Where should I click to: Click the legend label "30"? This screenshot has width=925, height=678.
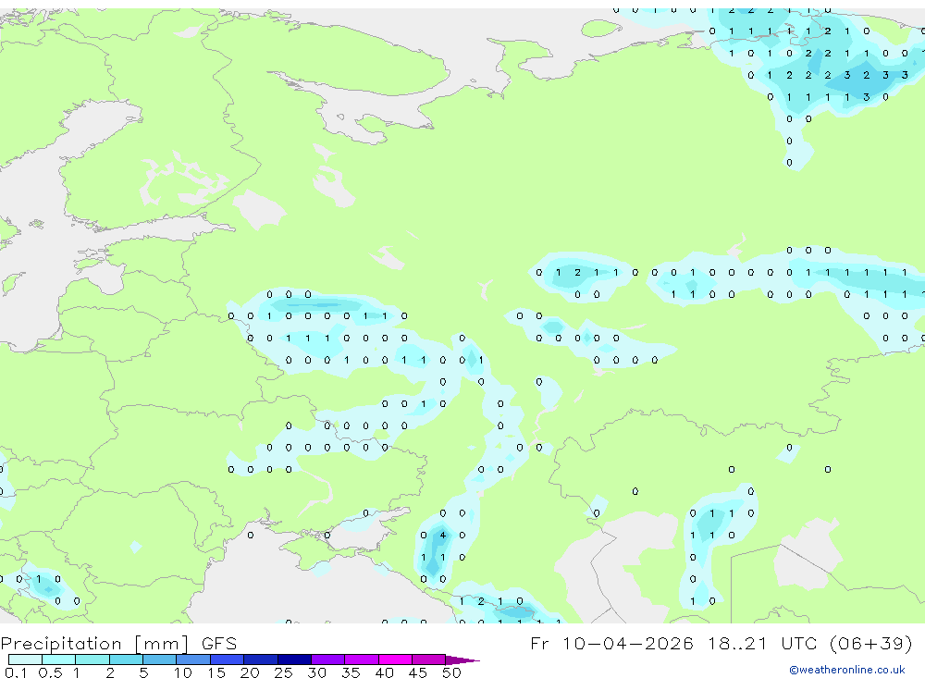[317, 672]
